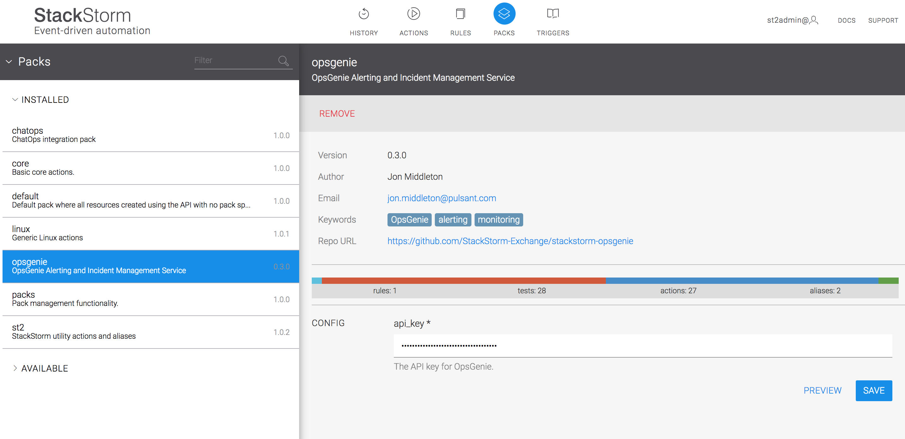
Task: Open the stackstorm-opsgenie GitHub repo link
Action: (510, 241)
